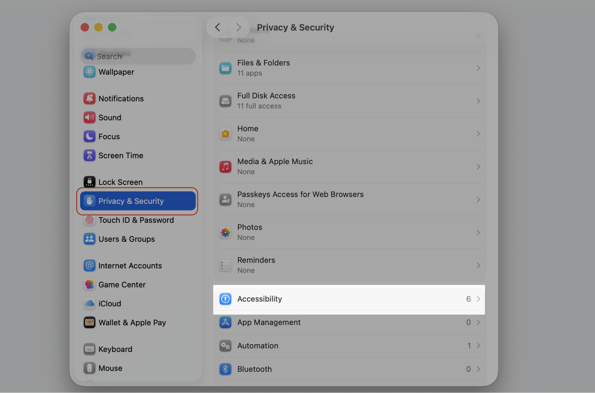Click the Passkeys Access icon

click(x=225, y=200)
